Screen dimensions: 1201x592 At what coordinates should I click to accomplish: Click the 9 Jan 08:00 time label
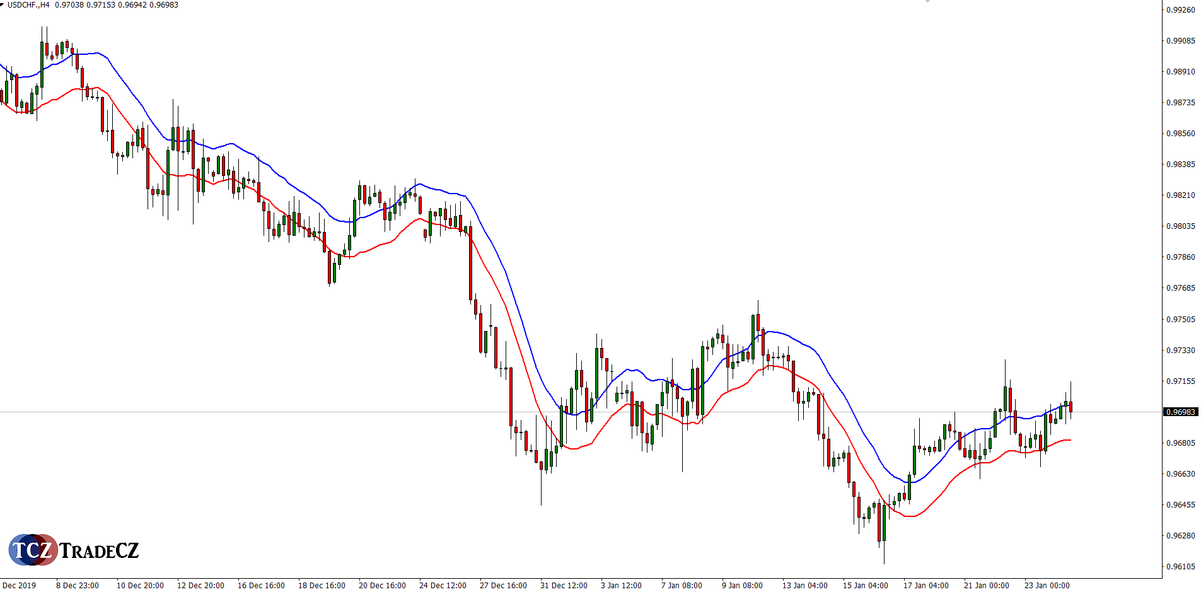[742, 586]
